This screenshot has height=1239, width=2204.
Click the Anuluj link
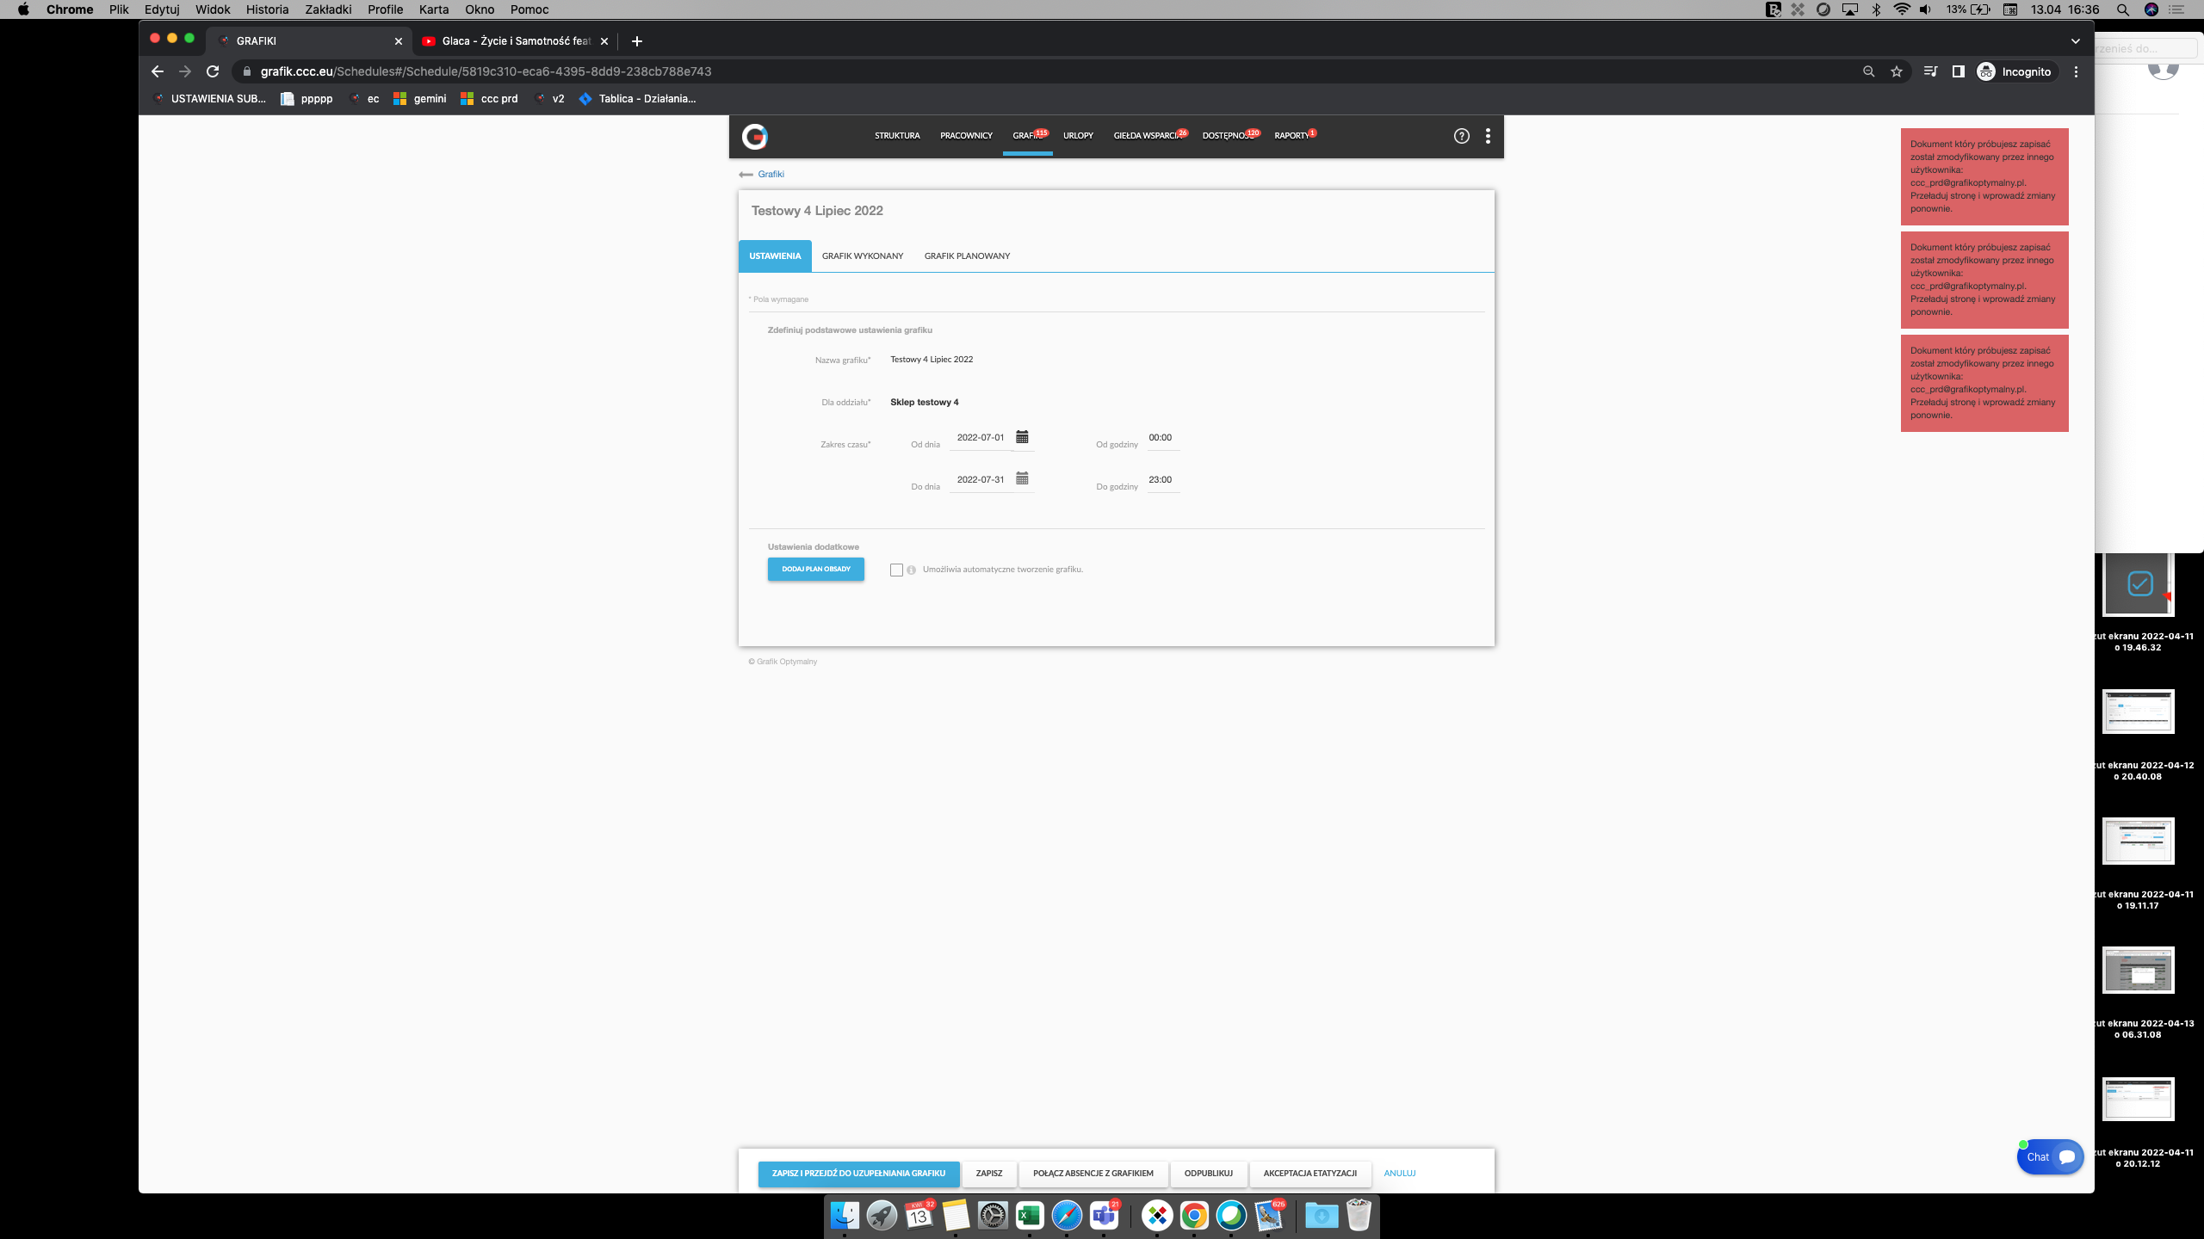tap(1399, 1173)
